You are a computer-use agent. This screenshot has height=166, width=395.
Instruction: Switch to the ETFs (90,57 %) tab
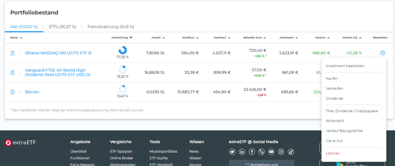62,27
